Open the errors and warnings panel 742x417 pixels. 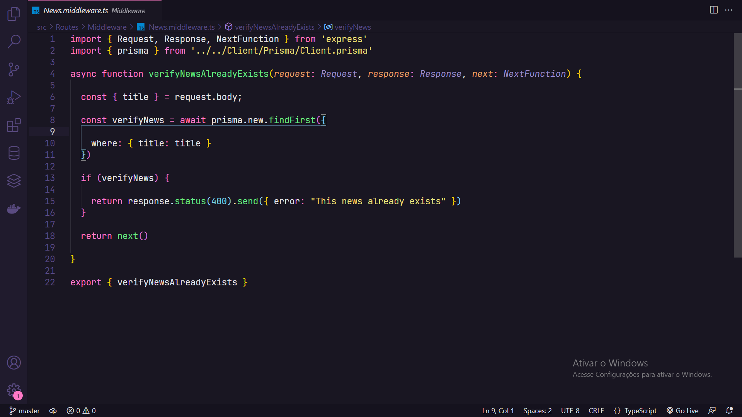point(81,410)
